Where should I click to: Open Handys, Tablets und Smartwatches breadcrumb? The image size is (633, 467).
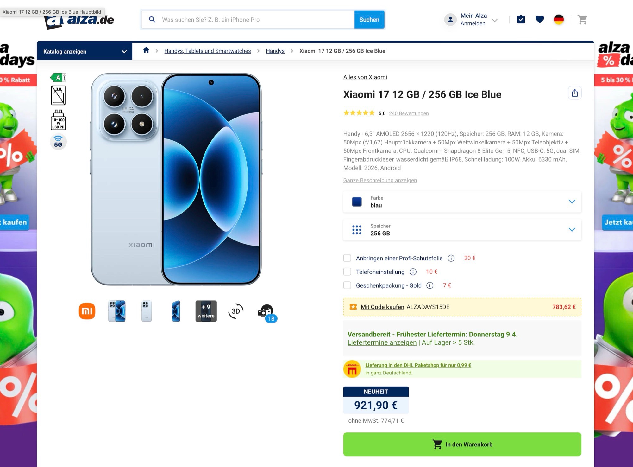coord(207,51)
